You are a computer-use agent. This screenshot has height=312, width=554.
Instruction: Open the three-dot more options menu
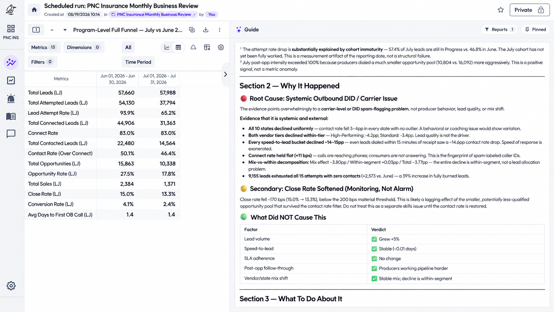[219, 30]
